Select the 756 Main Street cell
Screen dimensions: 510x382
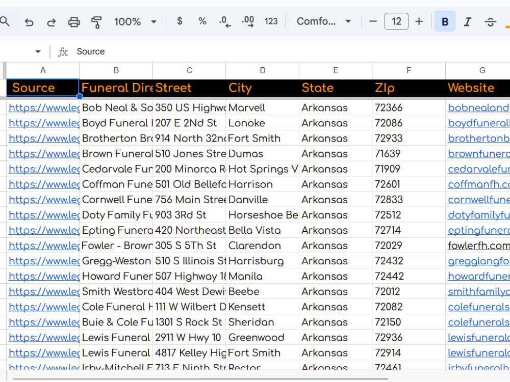(x=189, y=199)
